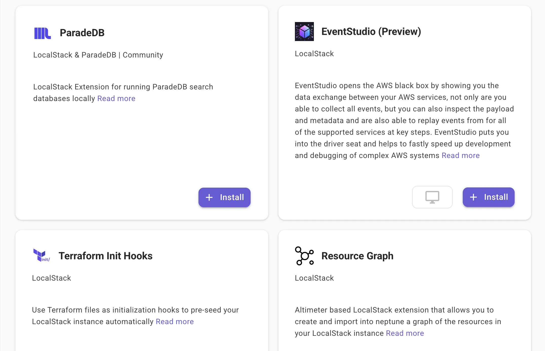Install the ParadeDB extension
Viewport: 545px width, 351px height.
[x=224, y=197]
